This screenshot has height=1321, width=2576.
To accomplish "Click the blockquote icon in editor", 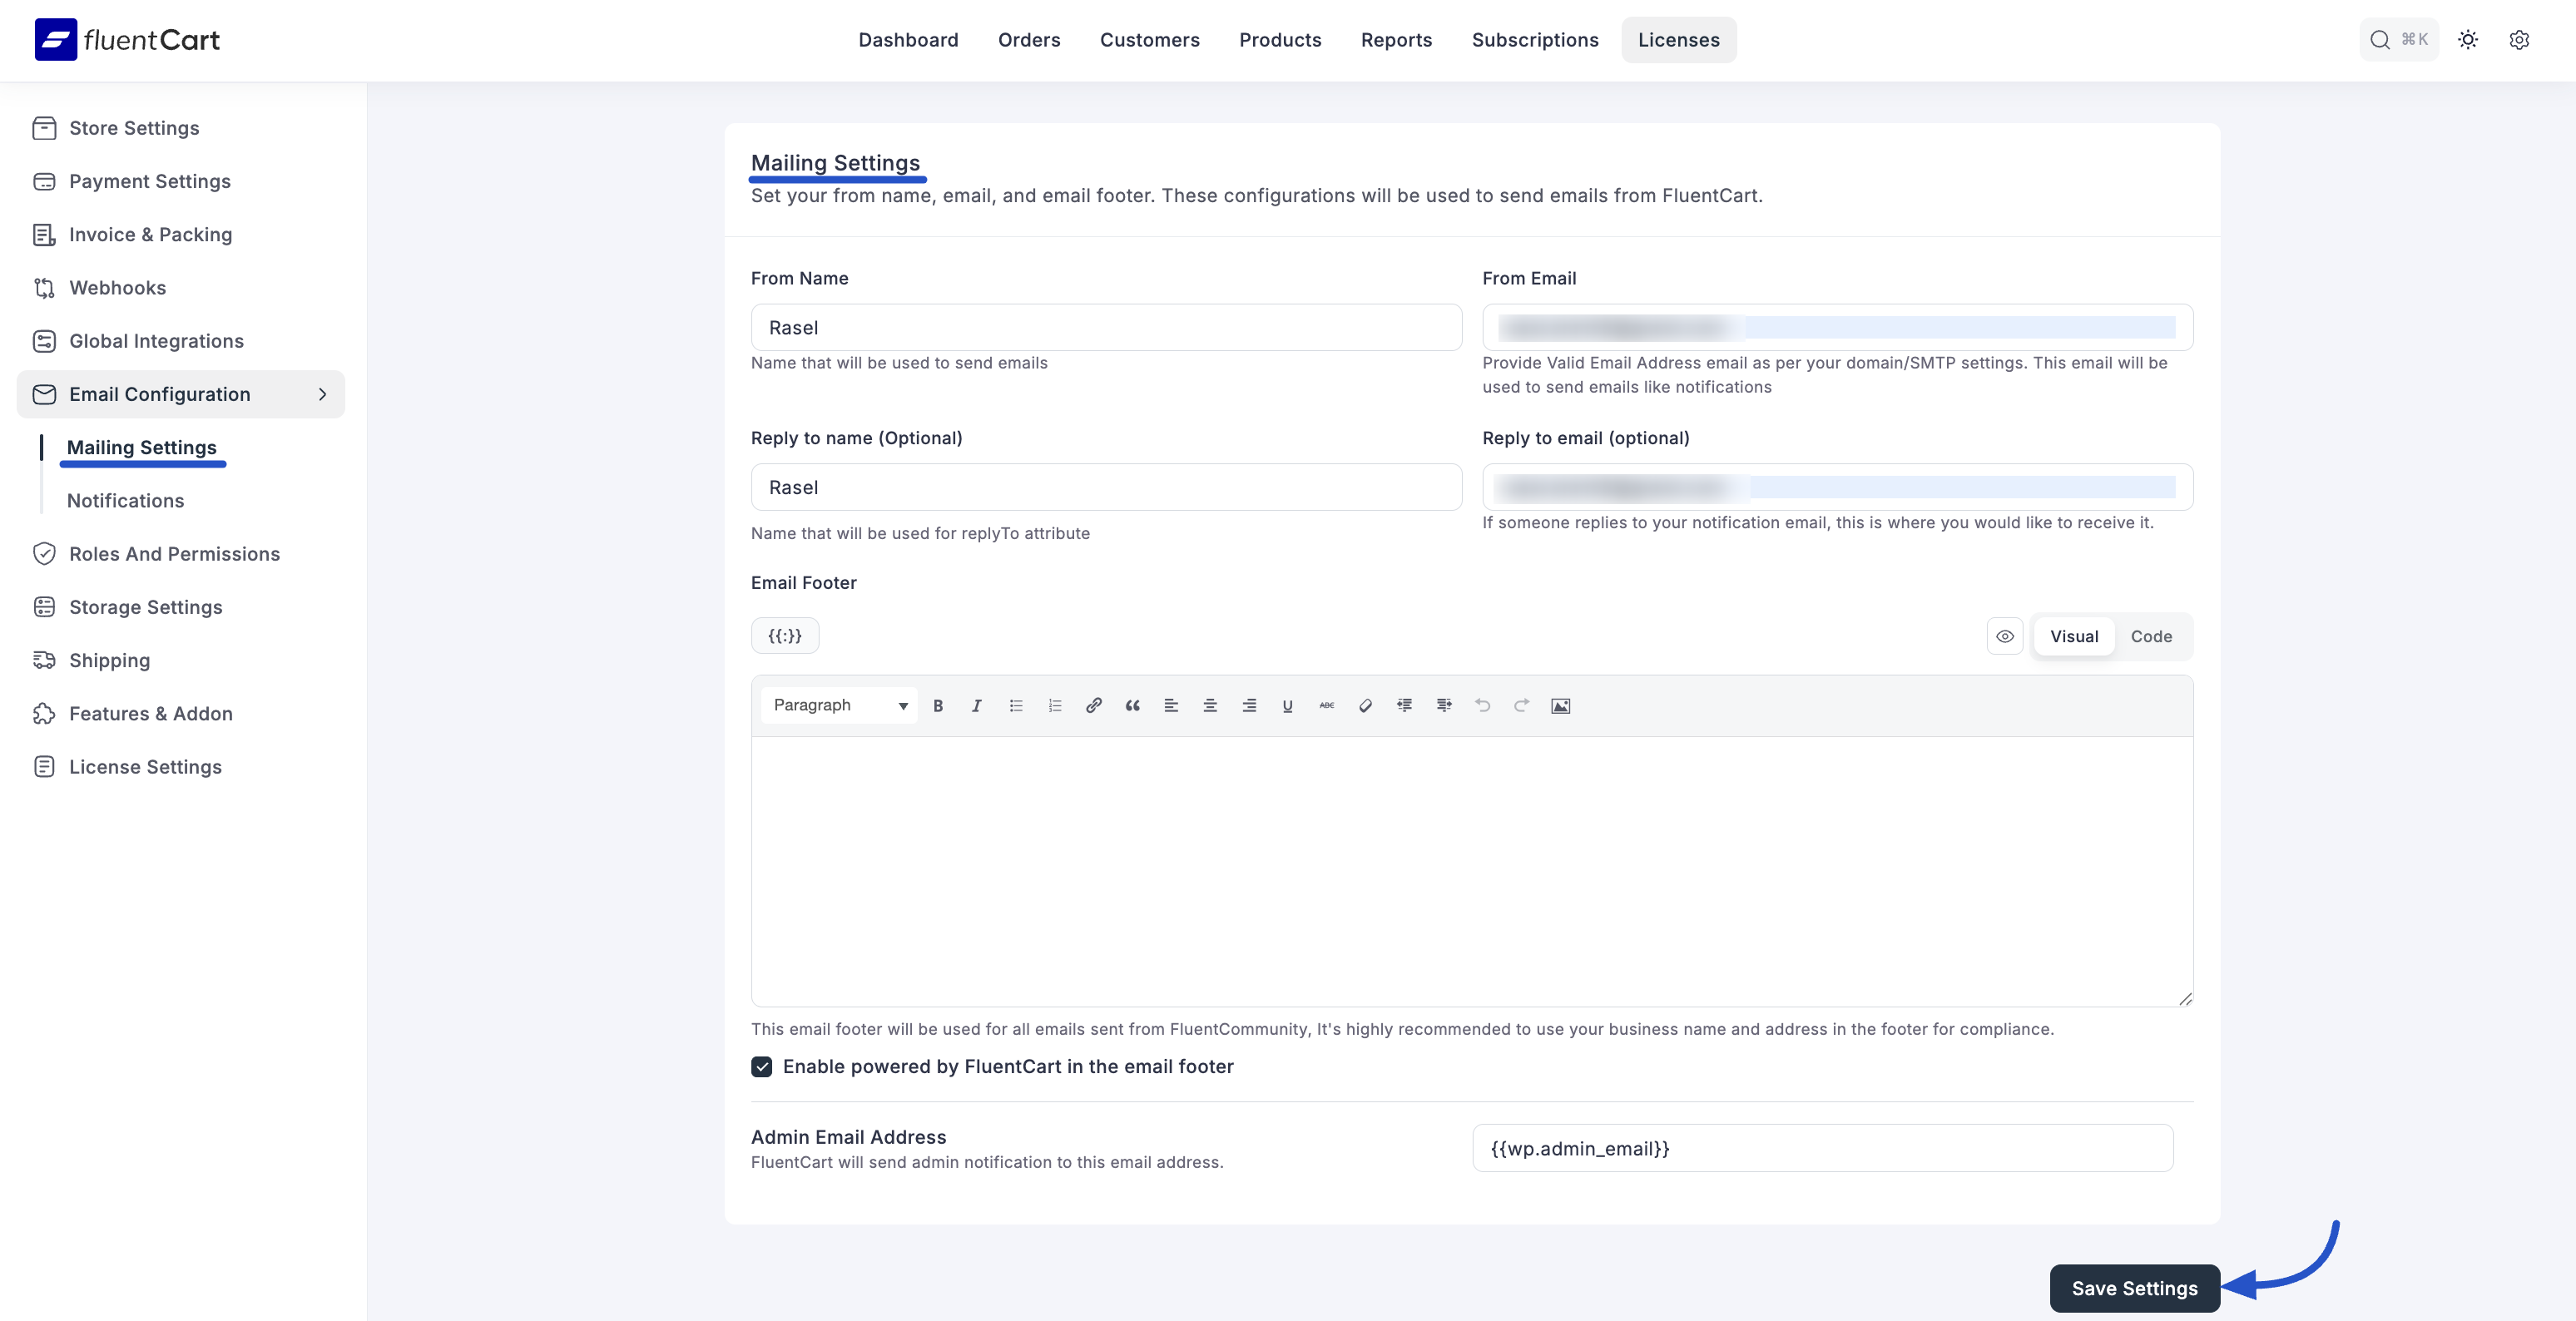I will 1132,705.
